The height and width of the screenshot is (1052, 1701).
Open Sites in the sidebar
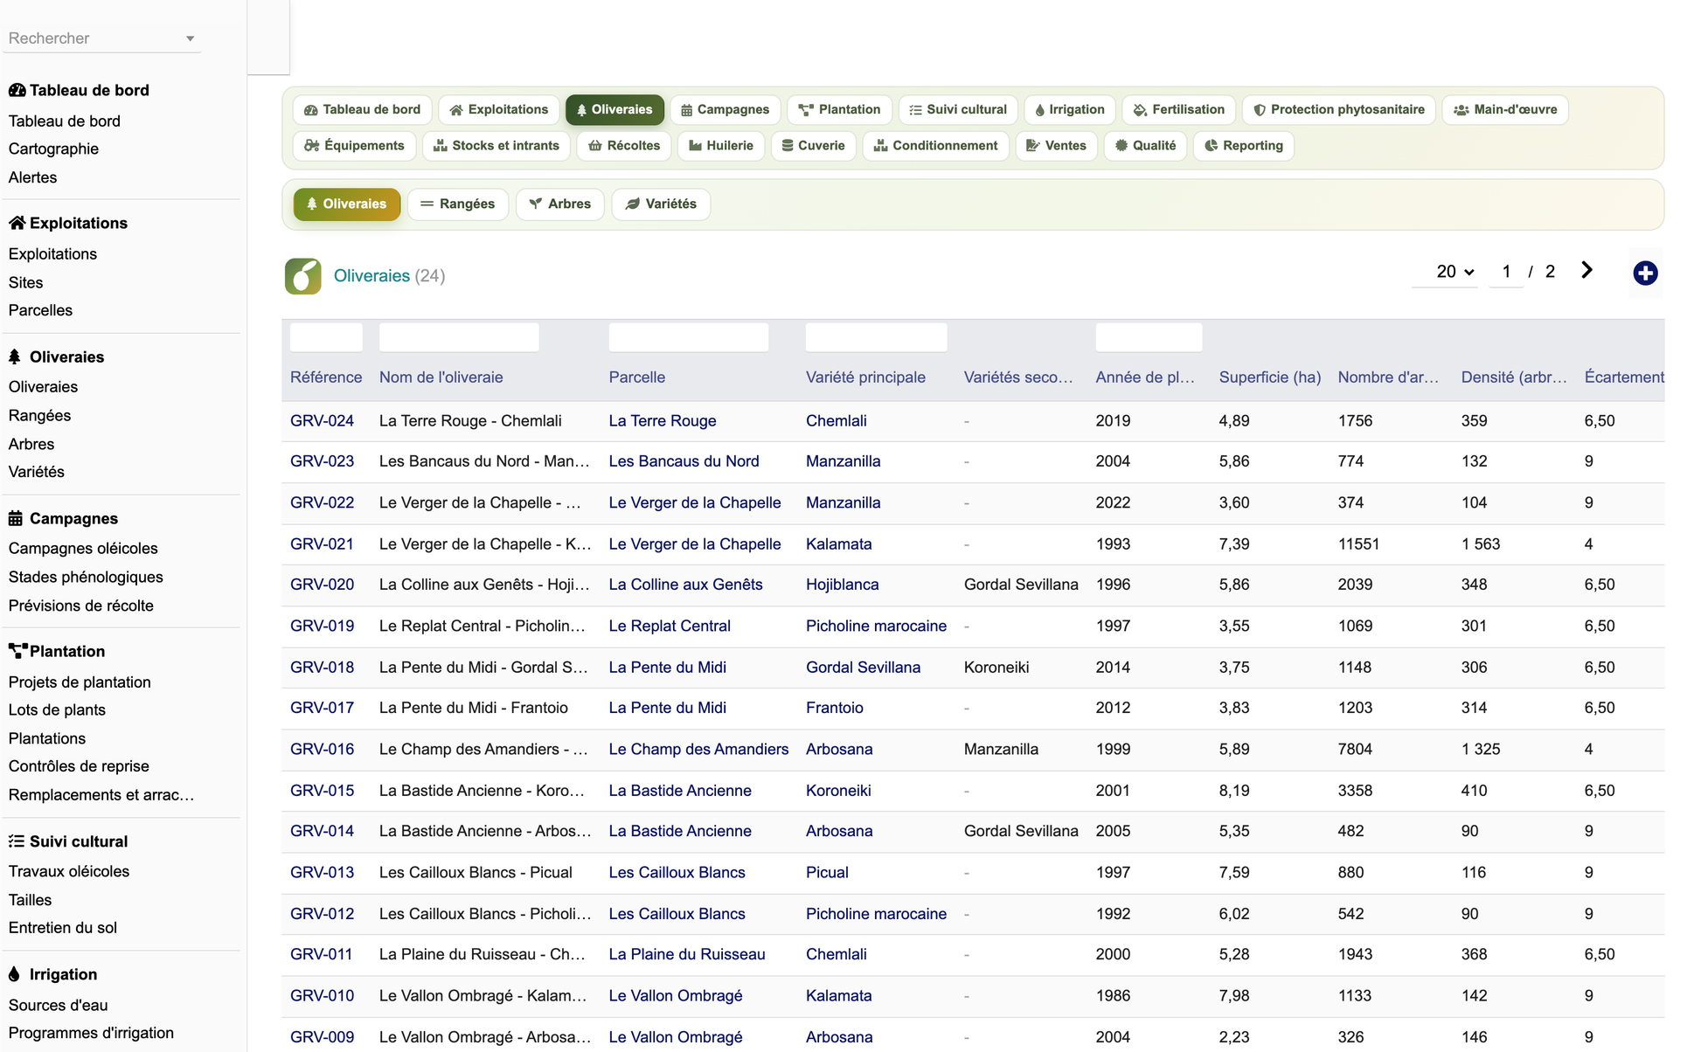pyautogui.click(x=25, y=283)
